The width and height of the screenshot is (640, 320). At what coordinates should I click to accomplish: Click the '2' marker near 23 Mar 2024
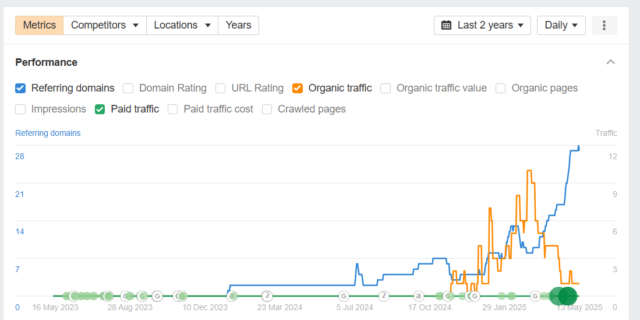(267, 296)
